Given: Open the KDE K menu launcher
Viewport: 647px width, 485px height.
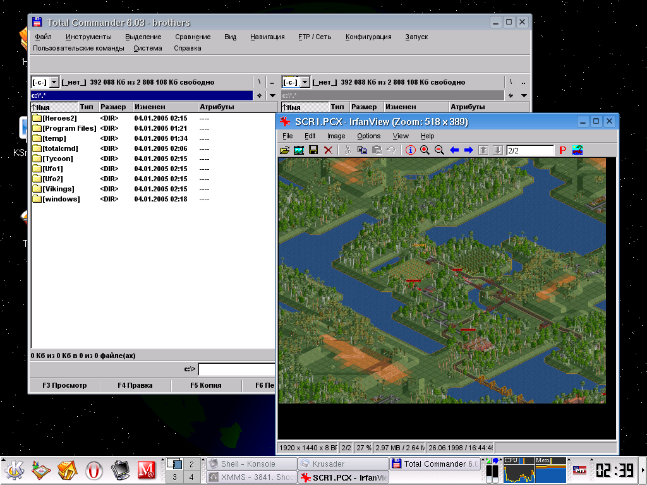Looking at the screenshot, I should tap(14, 471).
